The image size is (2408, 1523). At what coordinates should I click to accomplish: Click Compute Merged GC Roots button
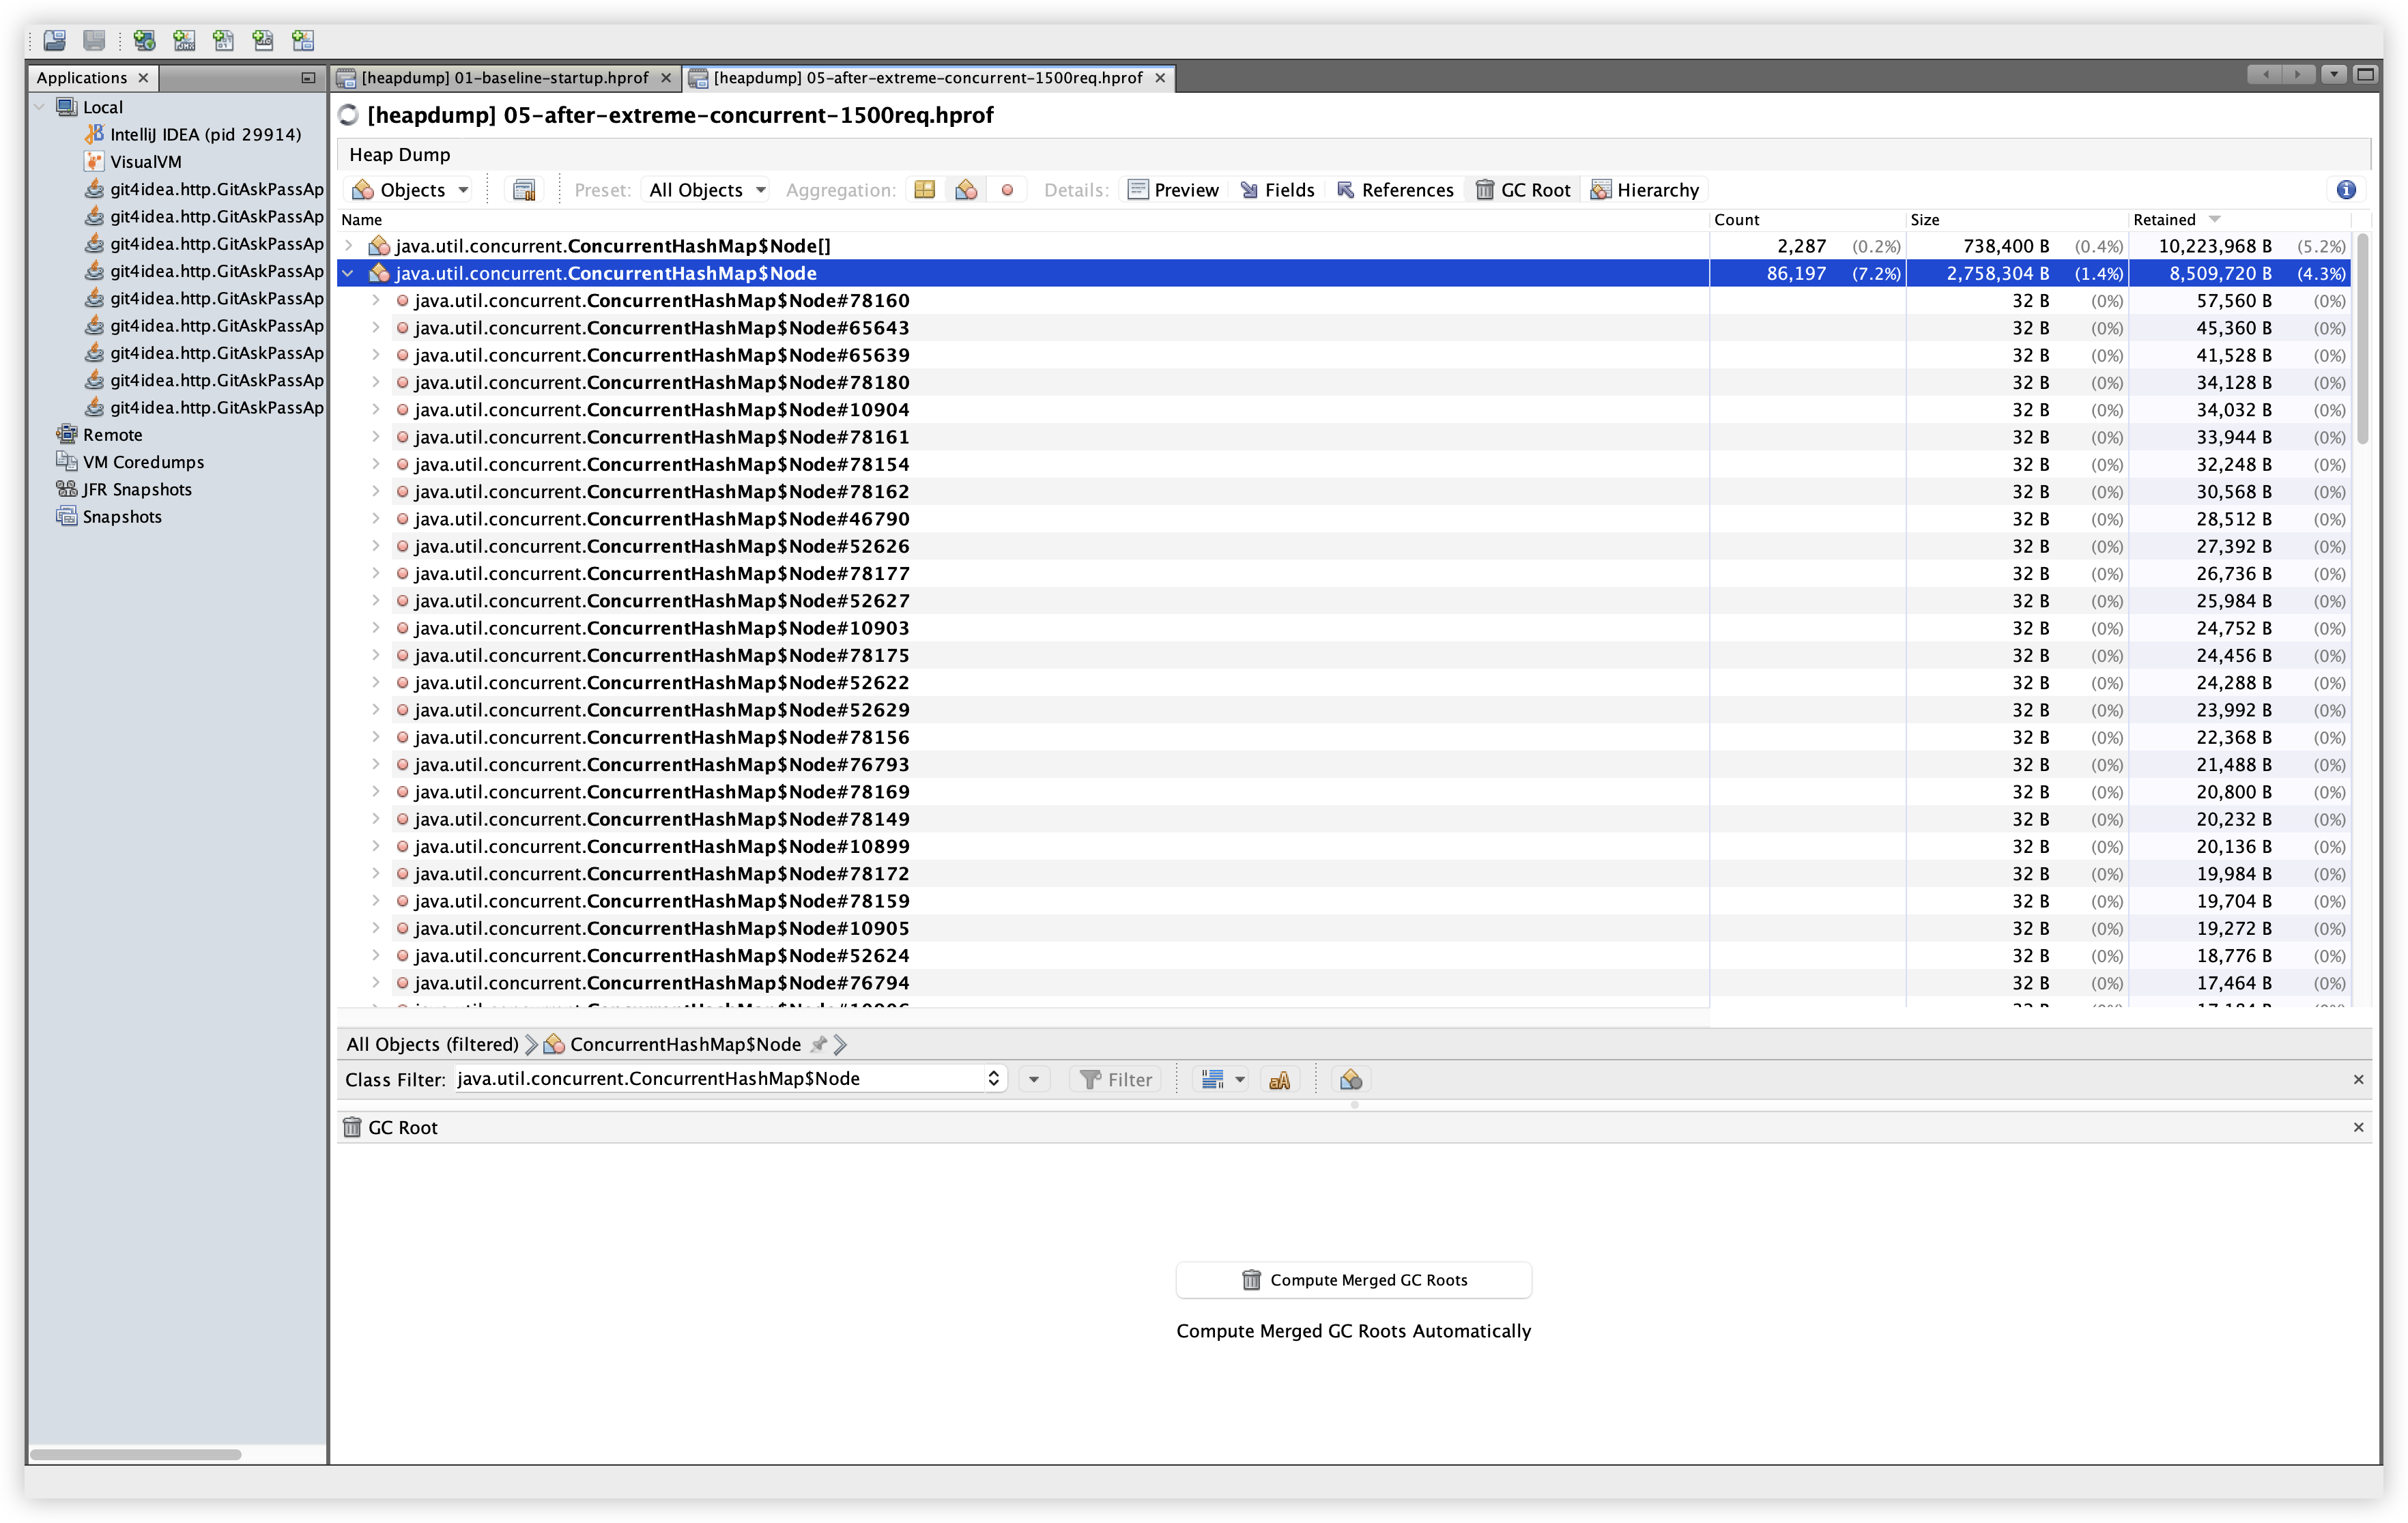1353,1280
